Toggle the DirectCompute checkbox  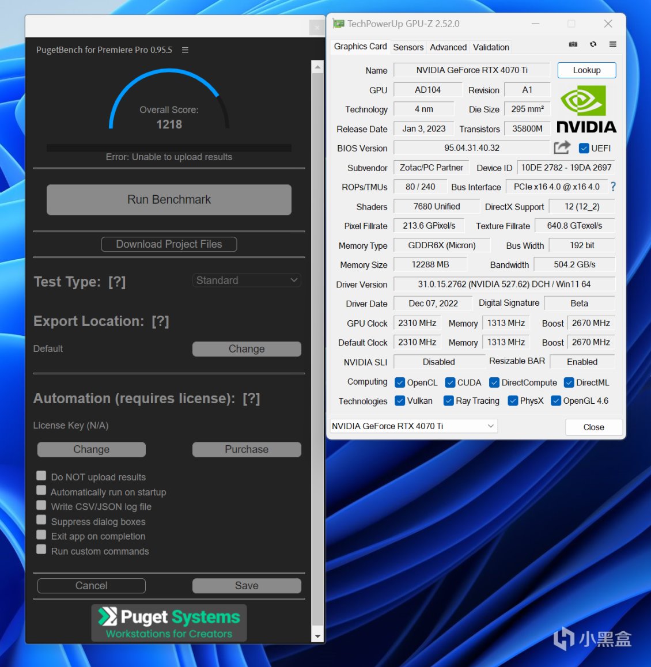(x=494, y=382)
